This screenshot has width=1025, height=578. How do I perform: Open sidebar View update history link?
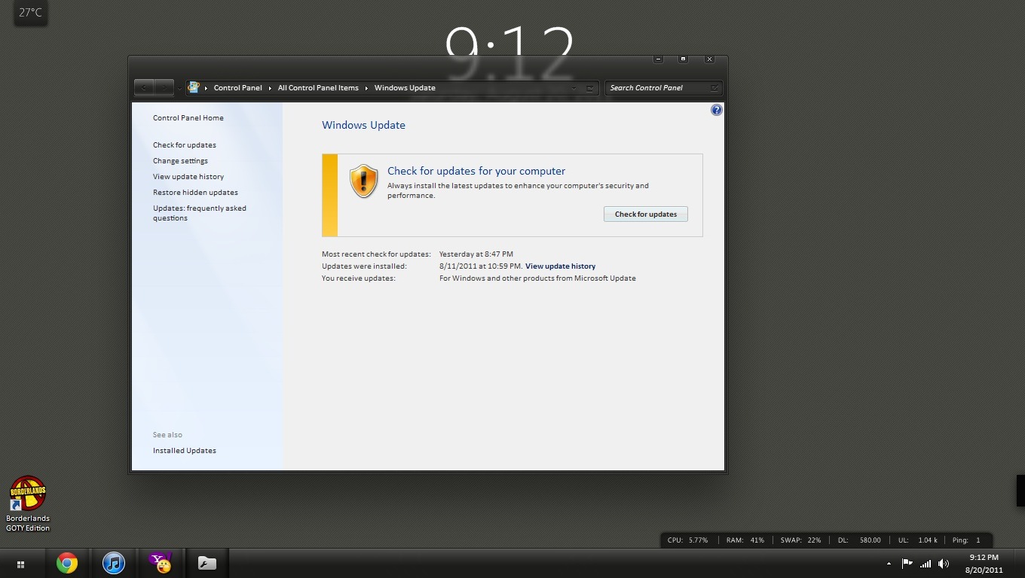[188, 177]
